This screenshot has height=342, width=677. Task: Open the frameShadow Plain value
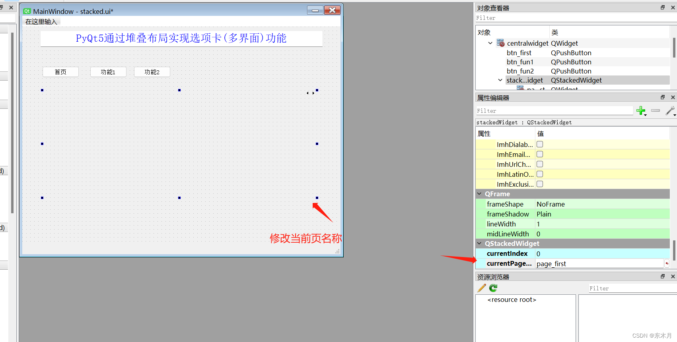pyautogui.click(x=602, y=214)
